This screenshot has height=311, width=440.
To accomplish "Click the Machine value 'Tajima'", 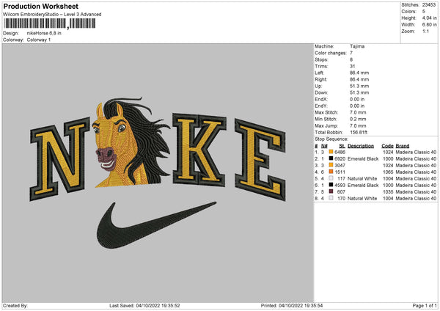I will [x=357, y=46].
